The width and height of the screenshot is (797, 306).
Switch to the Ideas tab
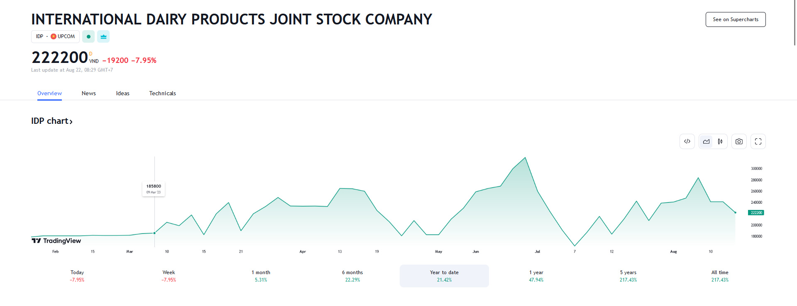[122, 93]
